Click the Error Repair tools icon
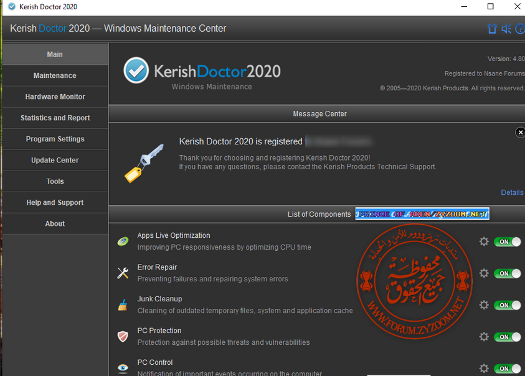This screenshot has height=376, width=525. 123,273
